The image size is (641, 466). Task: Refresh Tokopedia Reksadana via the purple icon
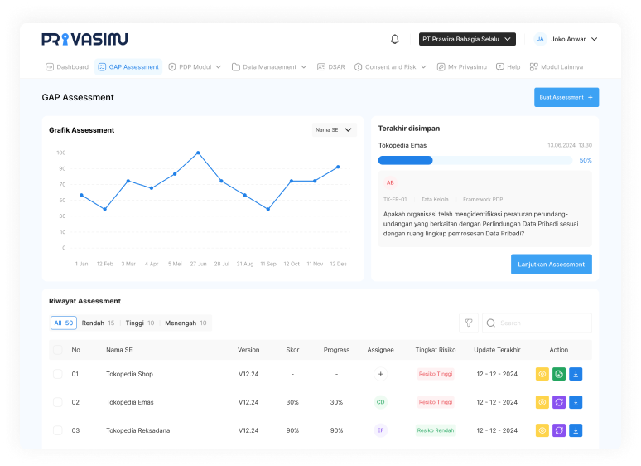pos(559,430)
